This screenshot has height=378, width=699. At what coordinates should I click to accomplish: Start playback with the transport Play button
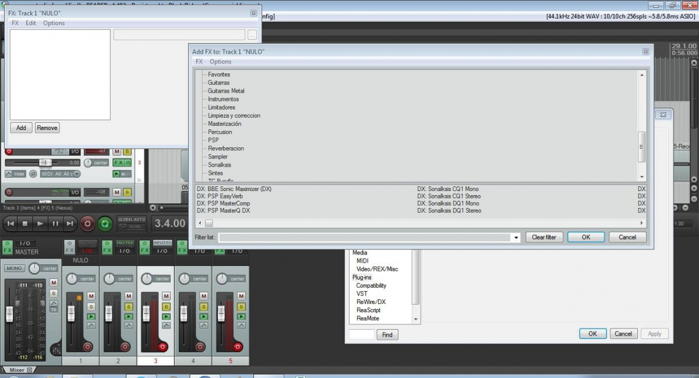[x=40, y=223]
